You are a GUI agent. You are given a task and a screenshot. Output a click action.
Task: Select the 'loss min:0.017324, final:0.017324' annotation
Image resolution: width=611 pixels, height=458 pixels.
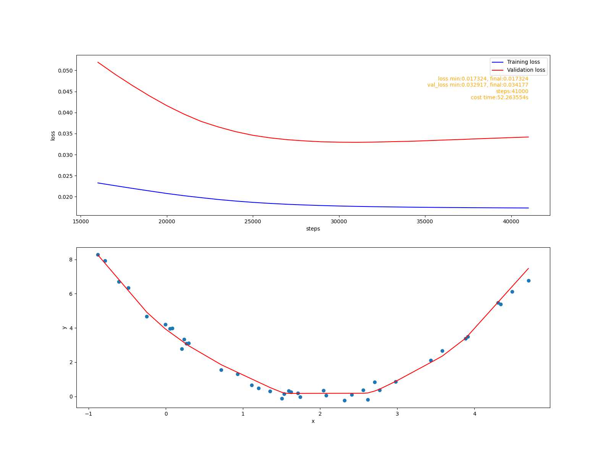point(483,79)
